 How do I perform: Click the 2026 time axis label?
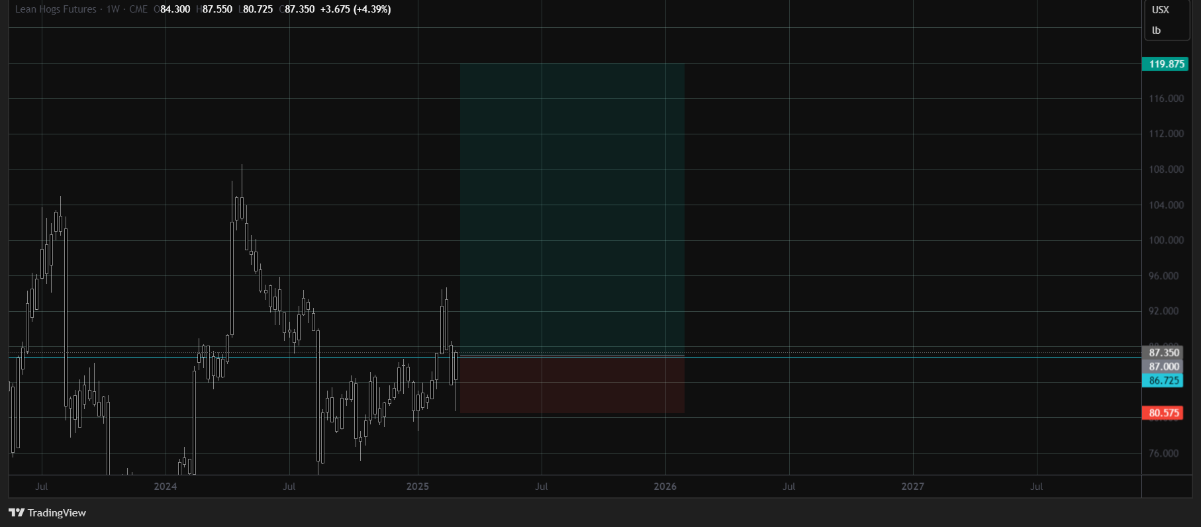(x=665, y=487)
